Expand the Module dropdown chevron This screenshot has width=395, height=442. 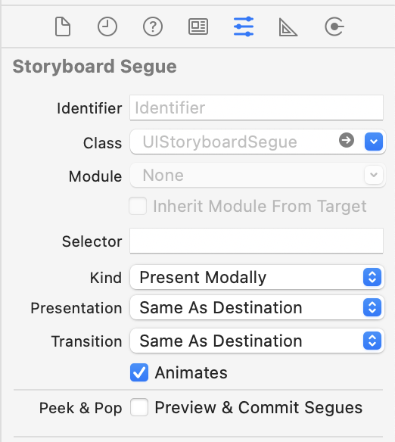click(x=374, y=175)
